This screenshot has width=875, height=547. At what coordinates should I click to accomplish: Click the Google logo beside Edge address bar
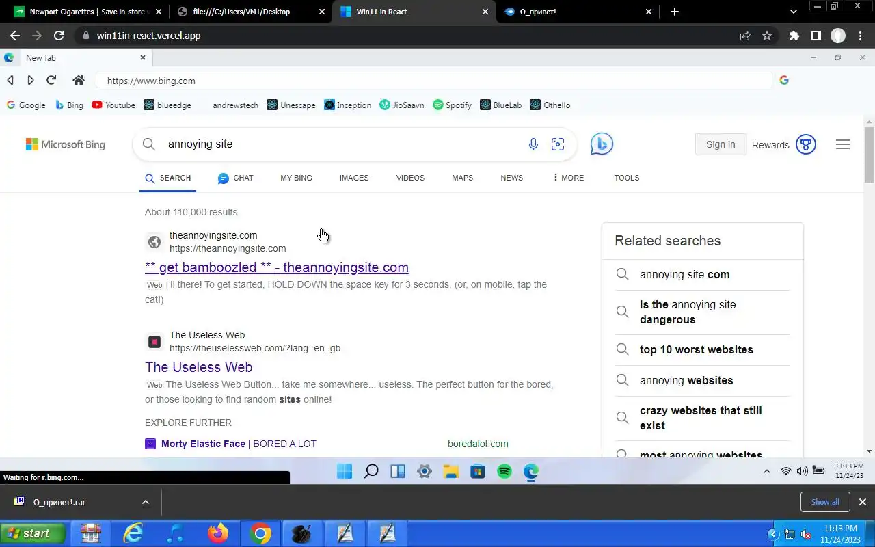[784, 80]
